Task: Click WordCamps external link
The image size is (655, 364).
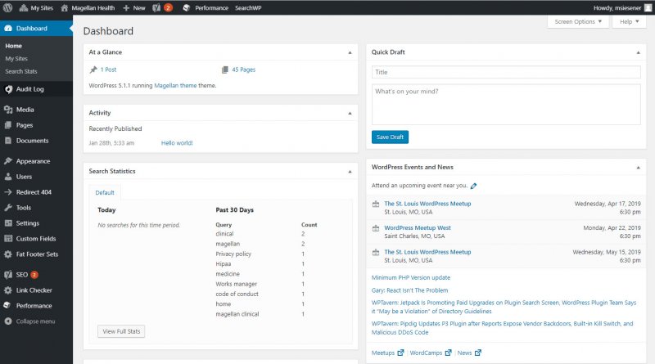Action: click(431, 353)
